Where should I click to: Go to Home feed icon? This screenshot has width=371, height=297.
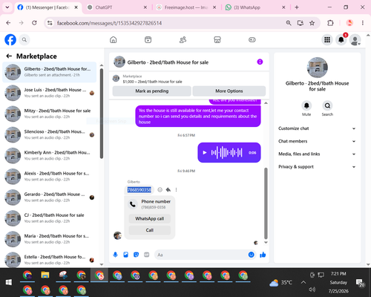114,39
